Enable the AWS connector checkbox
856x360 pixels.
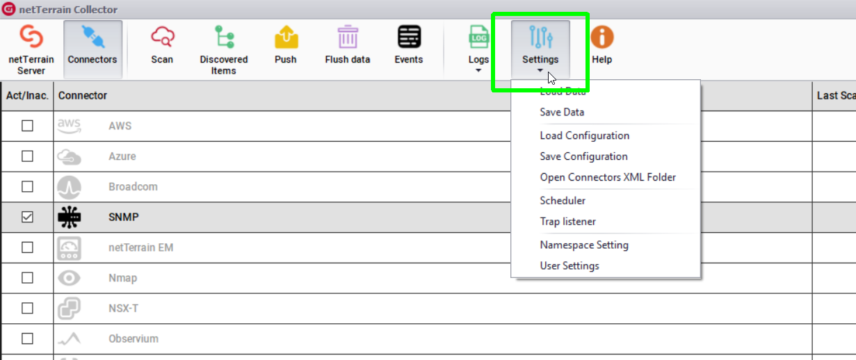[27, 126]
